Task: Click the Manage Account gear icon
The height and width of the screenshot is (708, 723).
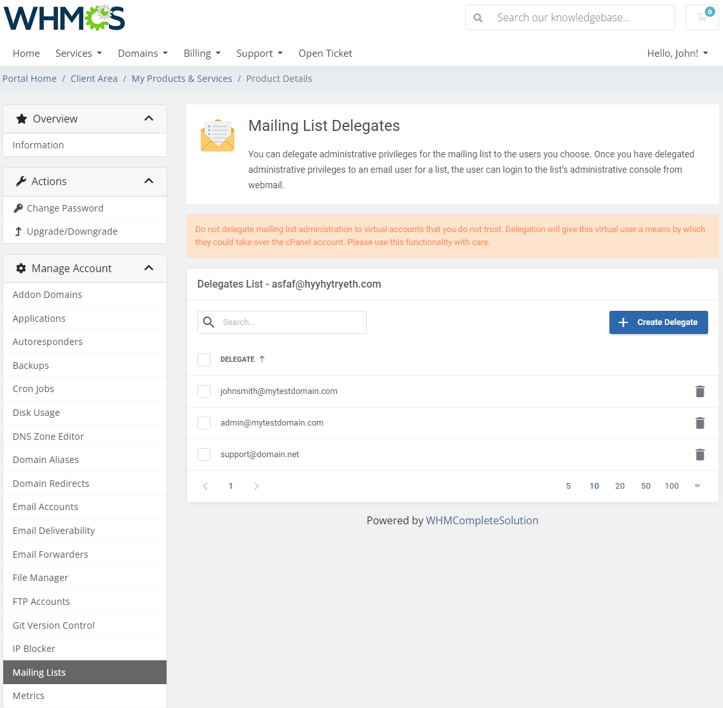Action: pyautogui.click(x=21, y=268)
